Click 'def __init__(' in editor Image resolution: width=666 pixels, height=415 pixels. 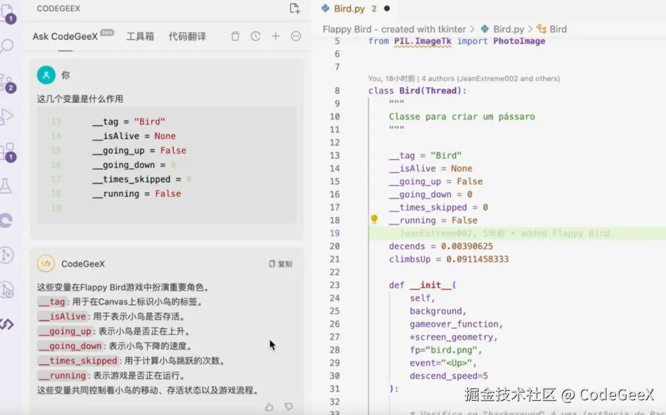[422, 285]
